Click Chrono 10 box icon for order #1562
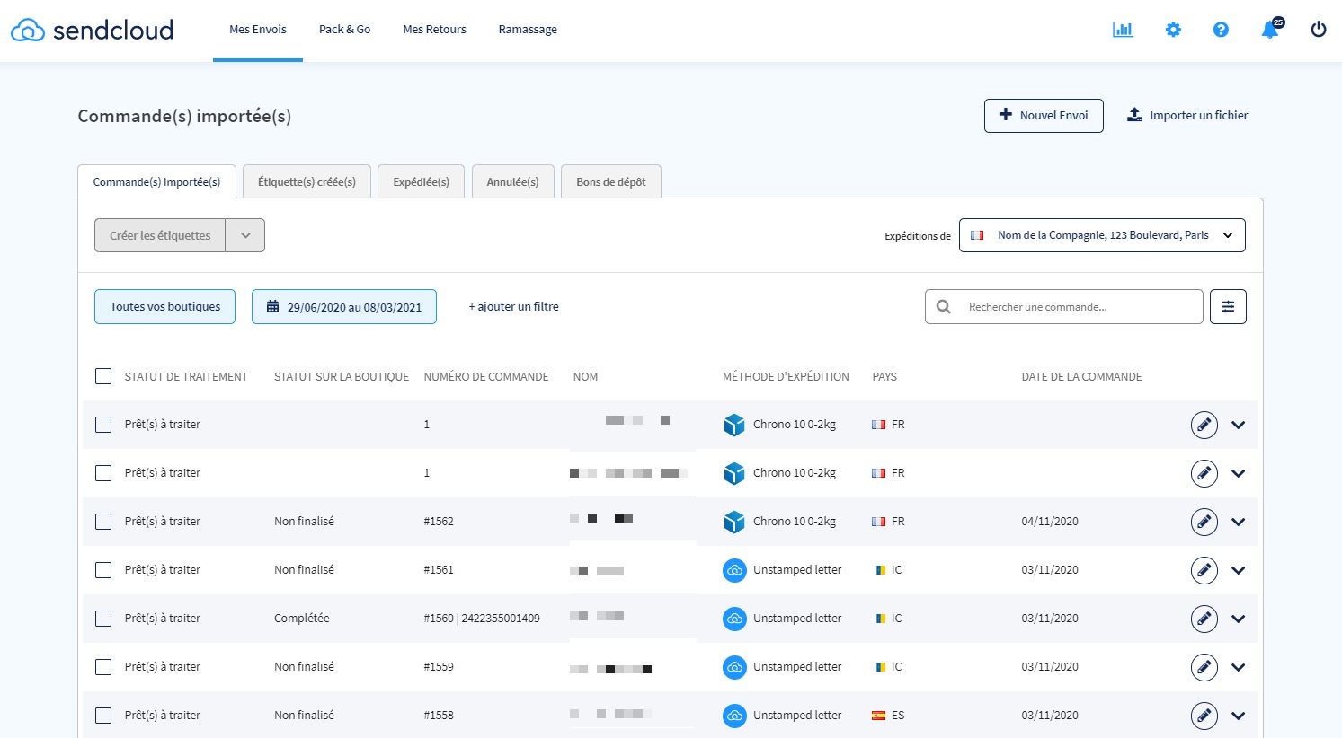1342x738 pixels. pos(734,522)
